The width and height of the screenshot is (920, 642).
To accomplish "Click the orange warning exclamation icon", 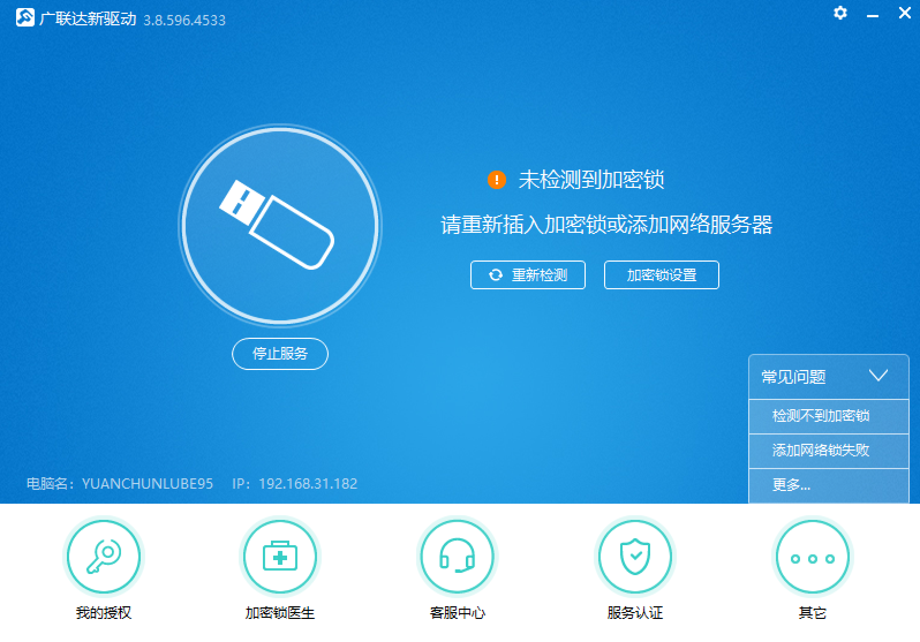I will coord(496,180).
